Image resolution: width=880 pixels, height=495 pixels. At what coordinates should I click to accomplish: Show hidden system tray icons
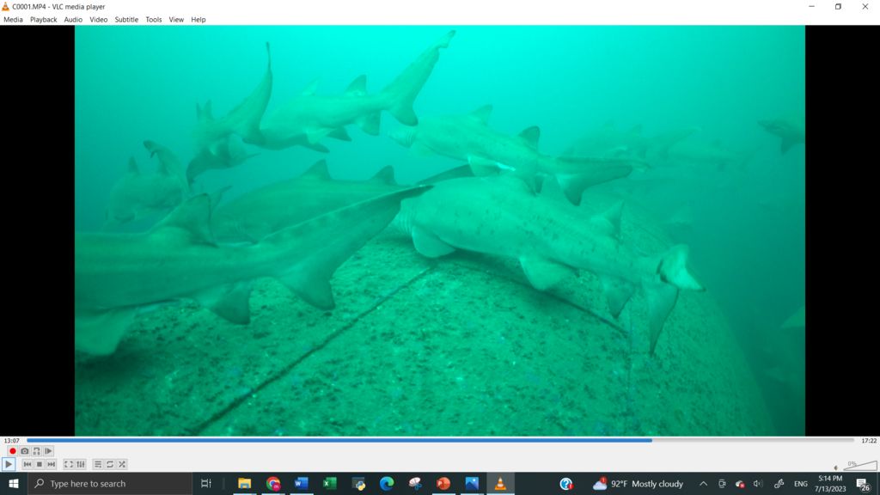point(703,484)
